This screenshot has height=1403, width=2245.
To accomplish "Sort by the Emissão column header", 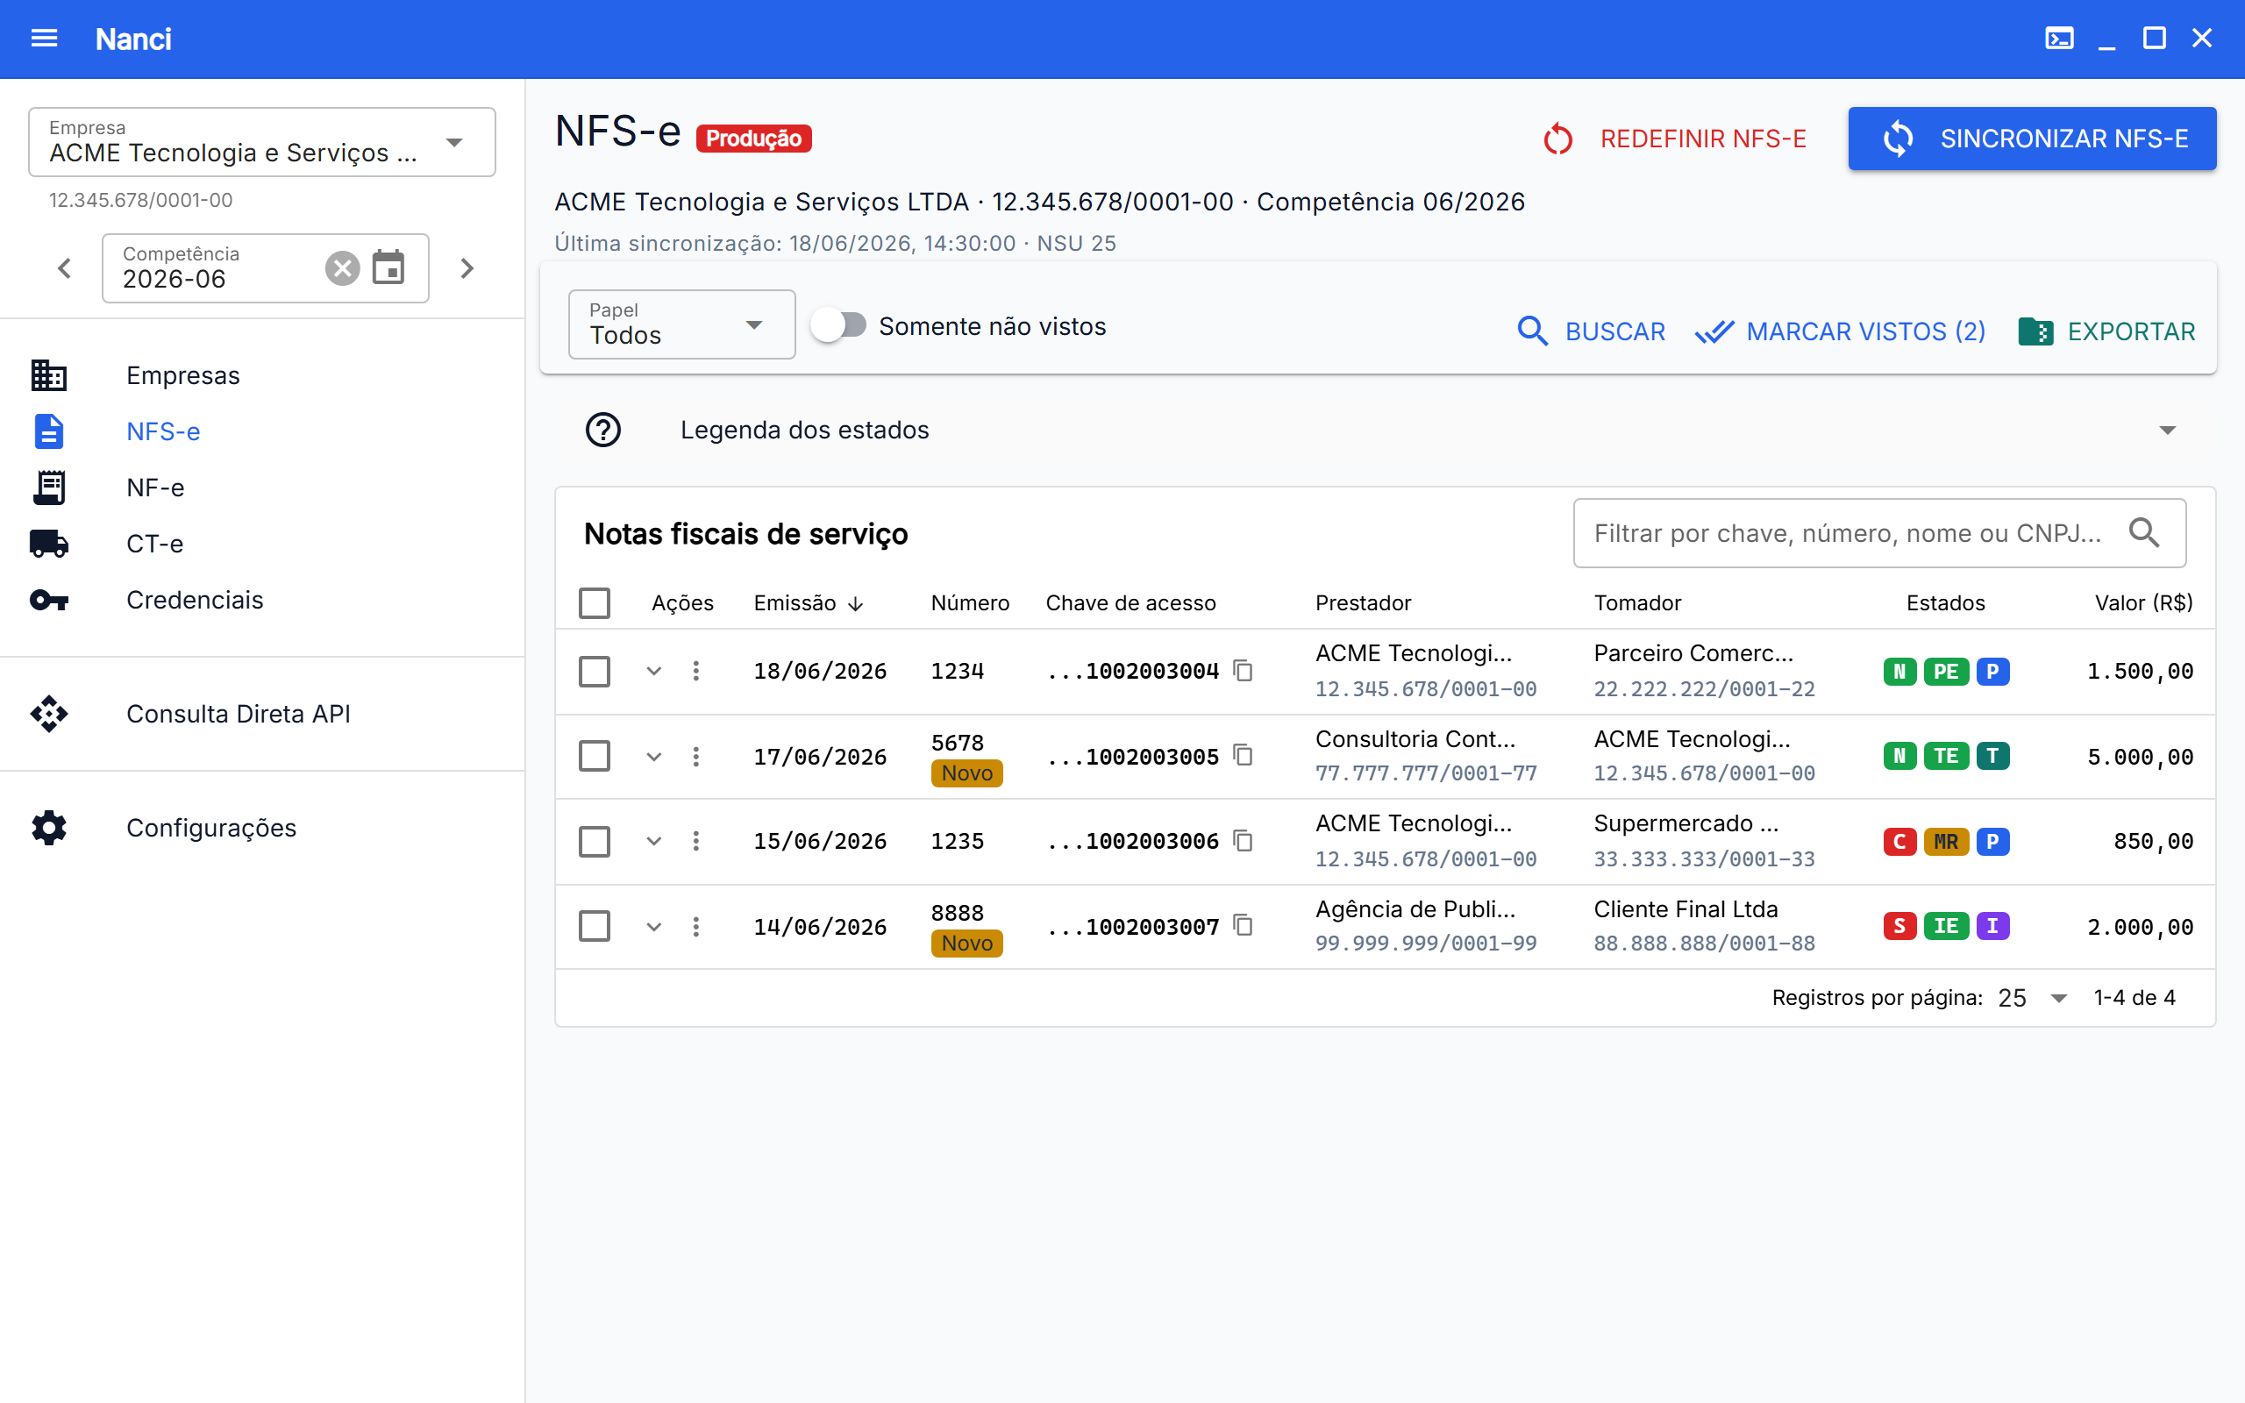I will [x=807, y=603].
